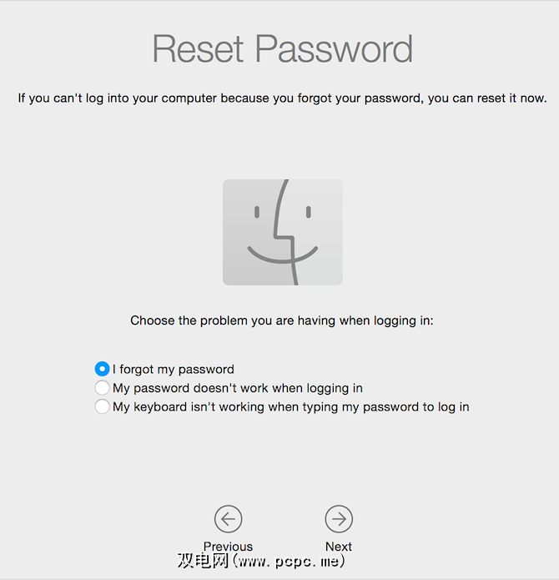Click the "Reset Password" heading
This screenshot has width=559, height=580.
click(x=282, y=49)
